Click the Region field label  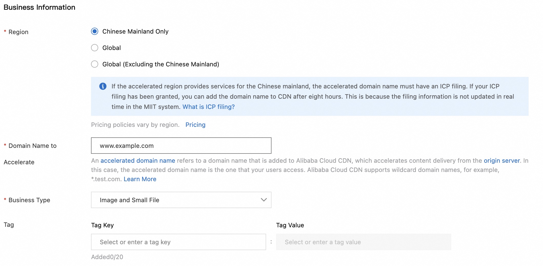coord(18,32)
